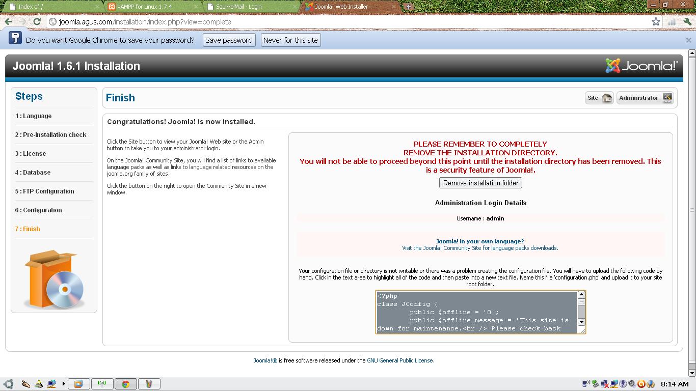Click the code textarea scroll-up arrow
The width and height of the screenshot is (696, 391).
pyautogui.click(x=581, y=294)
